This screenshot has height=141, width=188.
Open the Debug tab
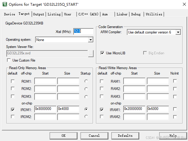(136, 14)
